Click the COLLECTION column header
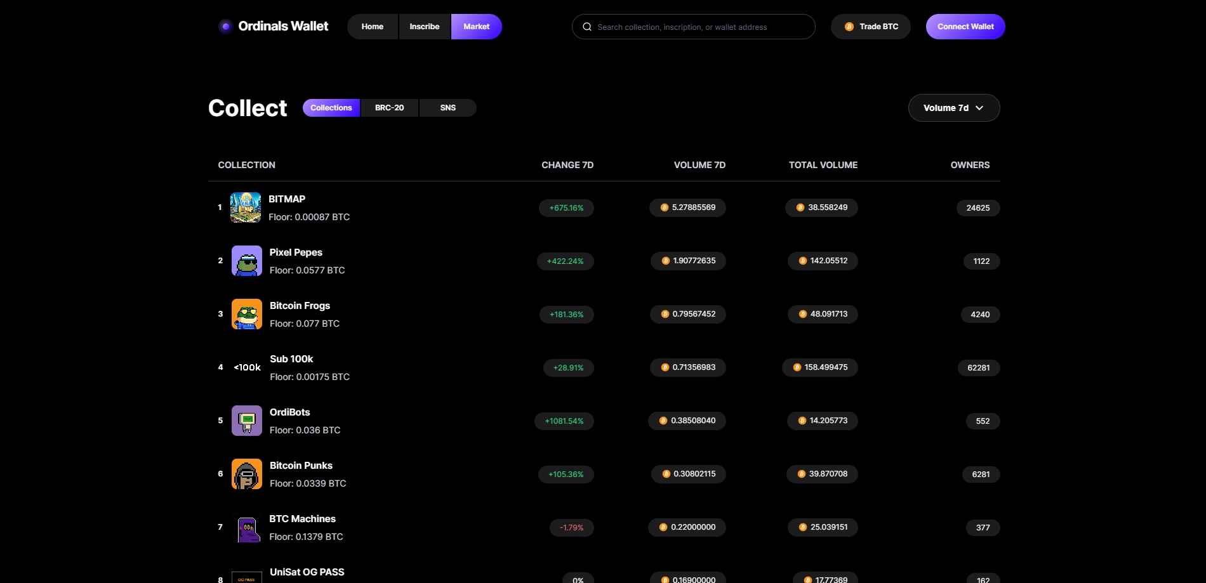The height and width of the screenshot is (583, 1206). (247, 165)
